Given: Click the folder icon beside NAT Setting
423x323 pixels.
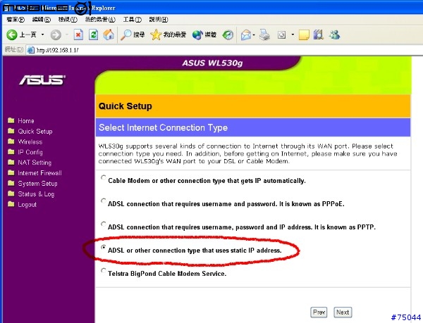Looking at the screenshot, I should pos(11,162).
